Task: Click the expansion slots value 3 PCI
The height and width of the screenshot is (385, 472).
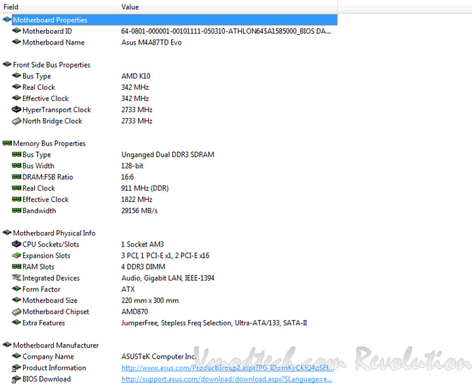Action: [165, 255]
